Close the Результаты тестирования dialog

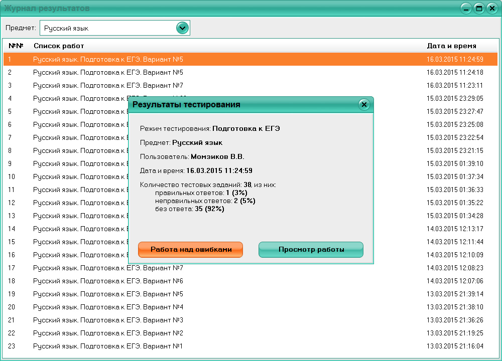(x=364, y=105)
